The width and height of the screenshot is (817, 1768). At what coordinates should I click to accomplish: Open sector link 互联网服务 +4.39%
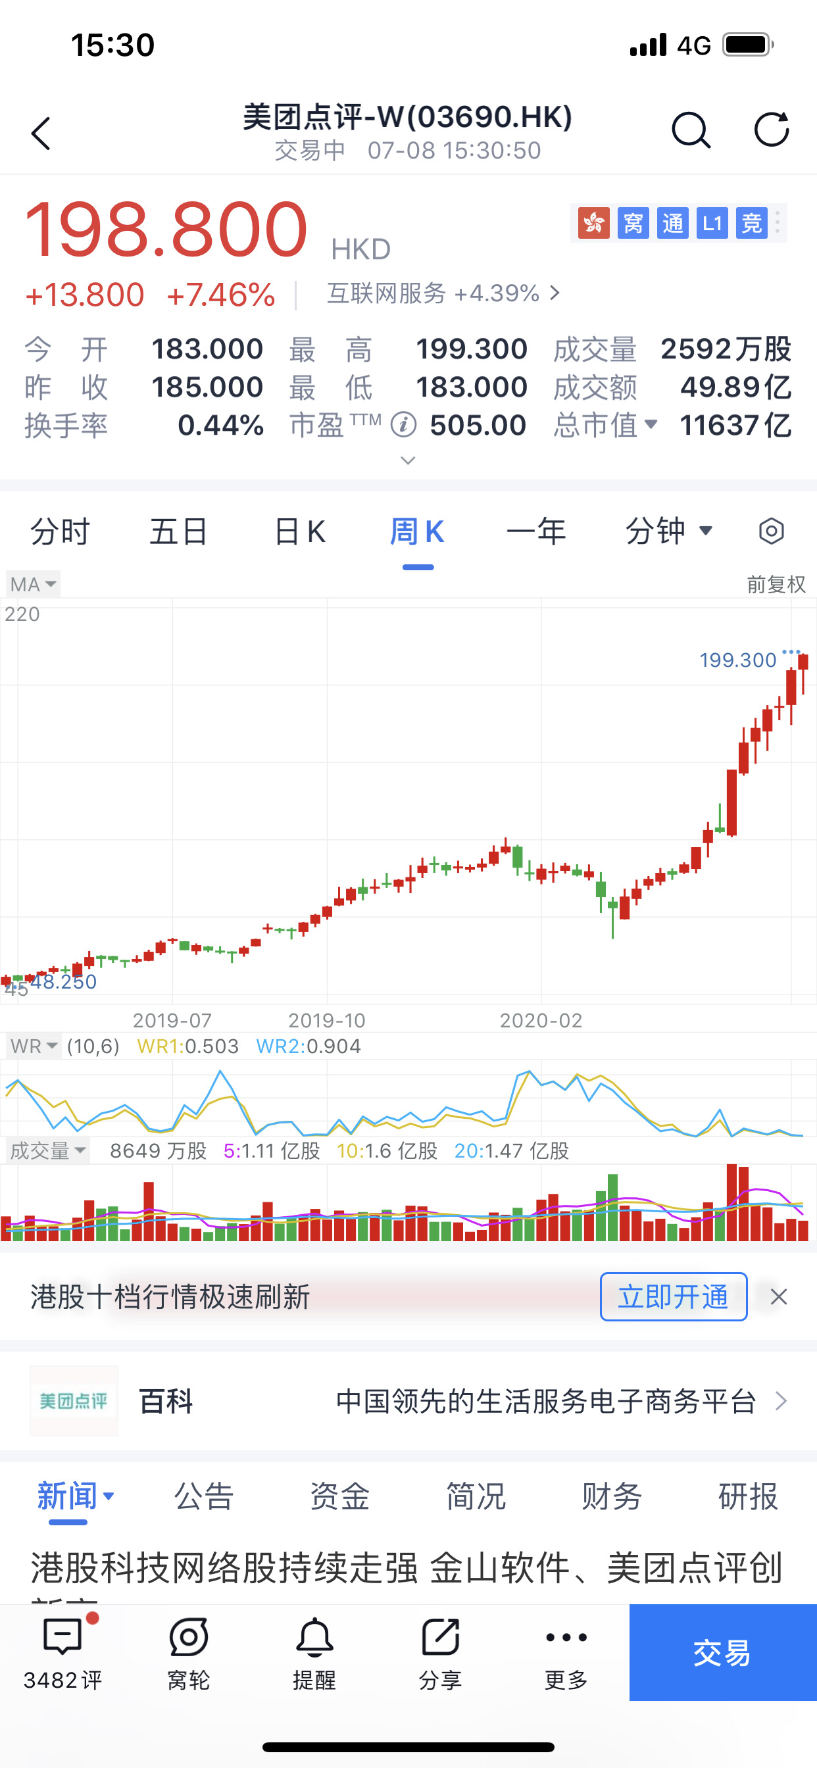pyautogui.click(x=443, y=294)
